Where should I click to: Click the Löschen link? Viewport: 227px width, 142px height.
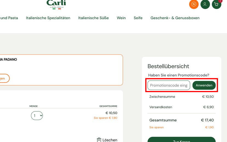pyautogui.click(x=110, y=140)
